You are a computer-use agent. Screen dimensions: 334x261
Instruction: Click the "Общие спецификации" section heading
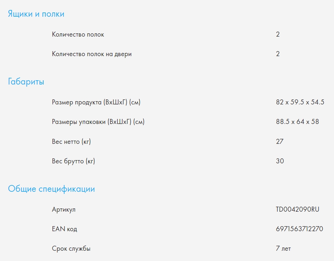51,189
